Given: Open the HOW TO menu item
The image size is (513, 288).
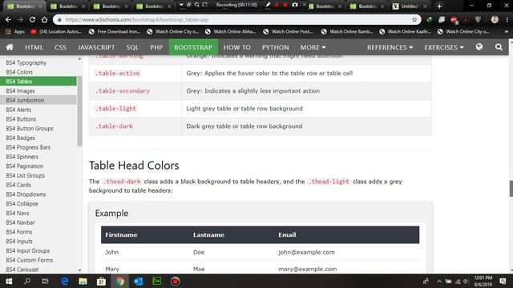Looking at the screenshot, I should click(x=237, y=47).
